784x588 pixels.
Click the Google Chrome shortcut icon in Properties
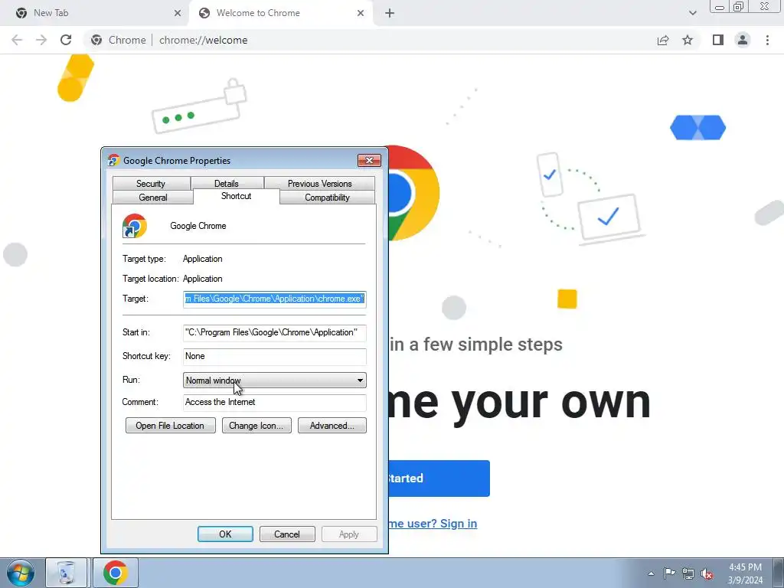point(135,226)
